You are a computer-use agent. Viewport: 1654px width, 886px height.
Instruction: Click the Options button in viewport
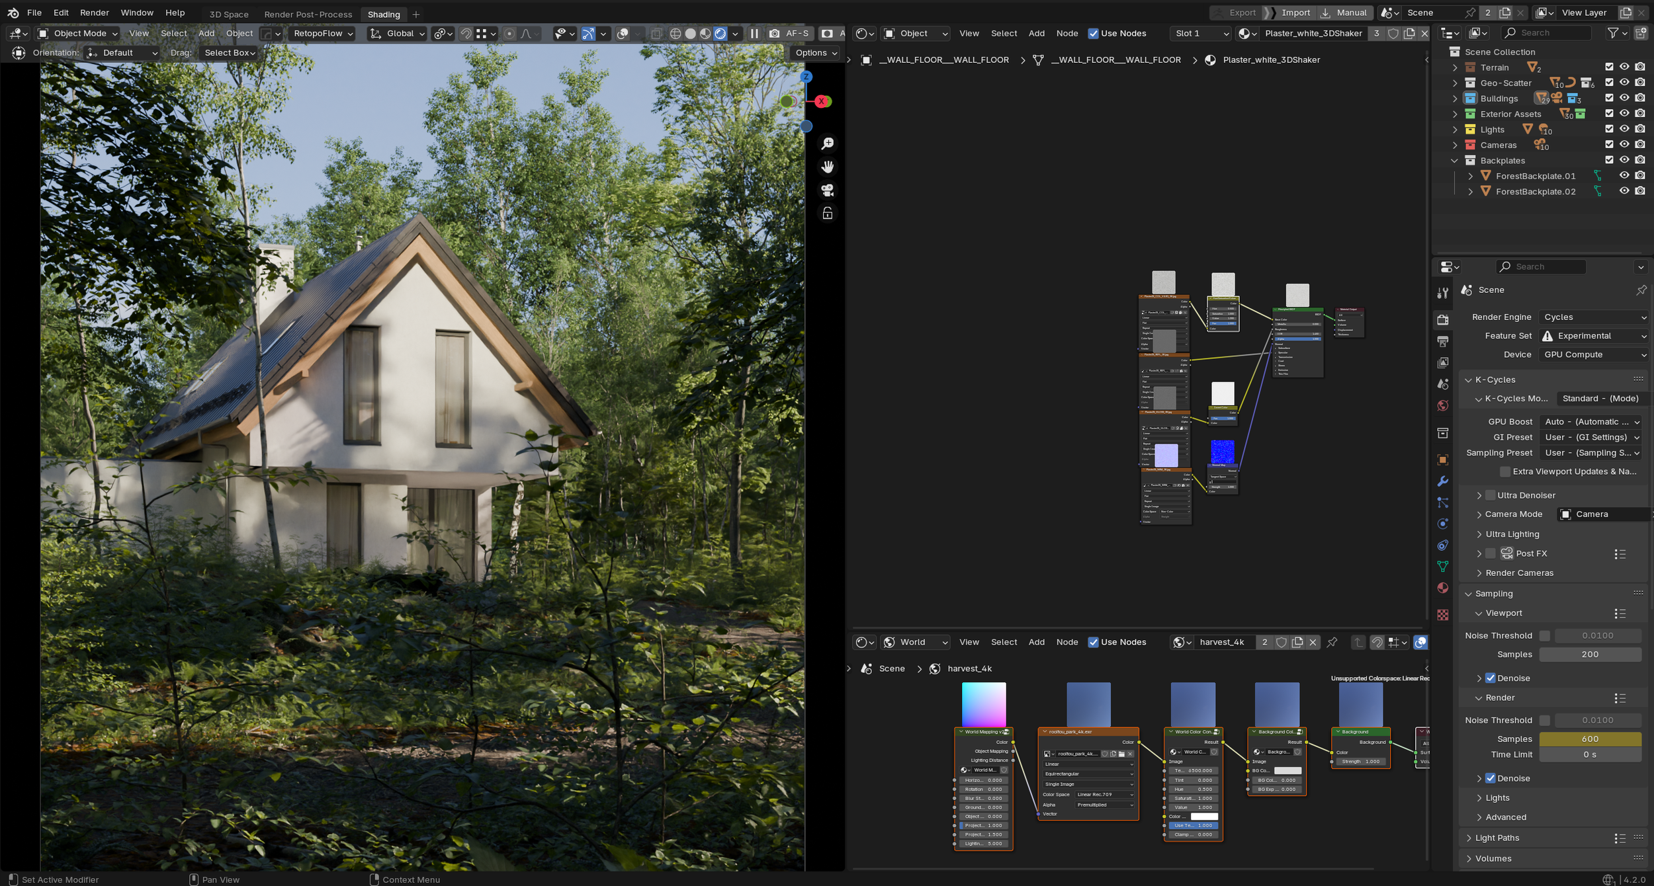(816, 53)
